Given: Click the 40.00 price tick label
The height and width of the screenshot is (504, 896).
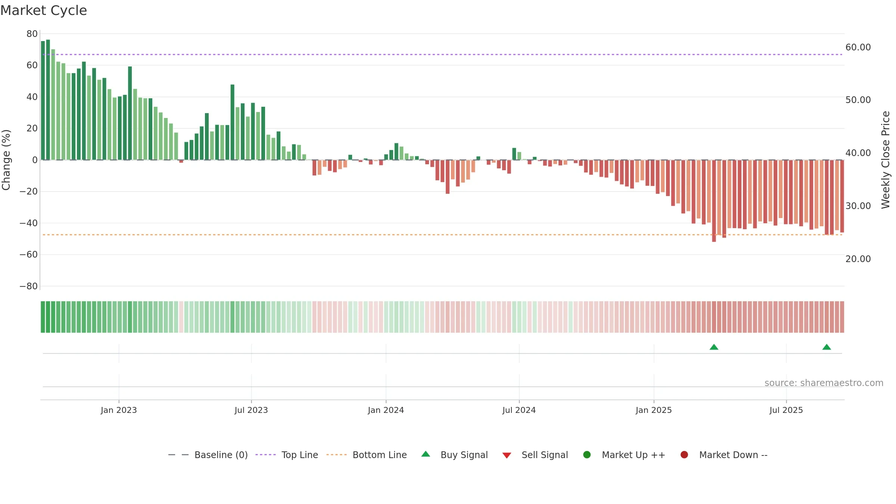Looking at the screenshot, I should pos(858,153).
